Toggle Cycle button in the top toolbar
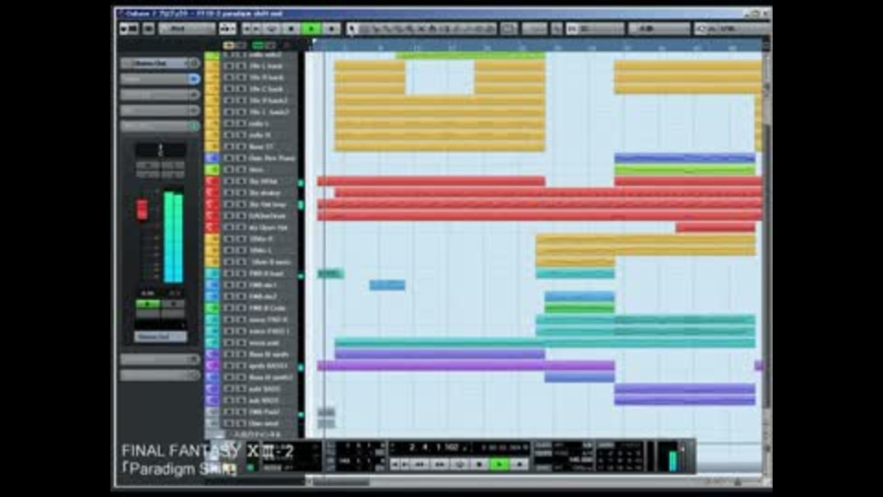This screenshot has height=497, width=883. pyautogui.click(x=271, y=29)
